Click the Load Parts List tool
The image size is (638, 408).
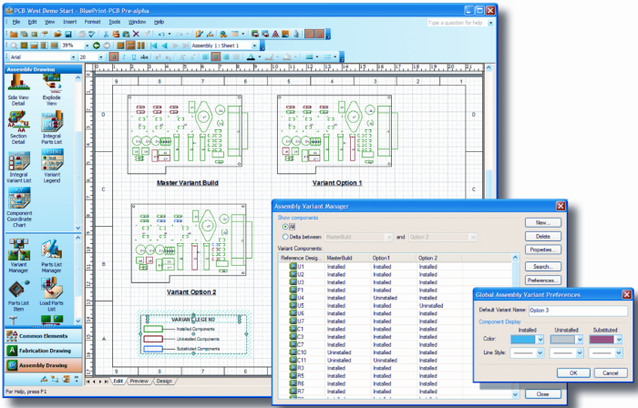(x=52, y=295)
